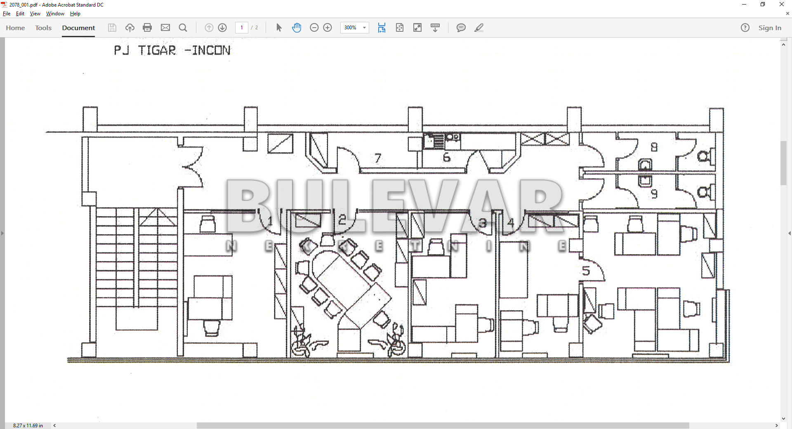Switch to the Tools tab
This screenshot has width=792, height=429.
[43, 28]
